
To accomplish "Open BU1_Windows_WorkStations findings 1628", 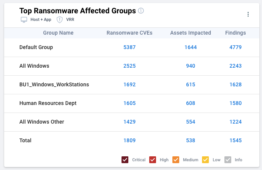I will [x=235, y=84].
